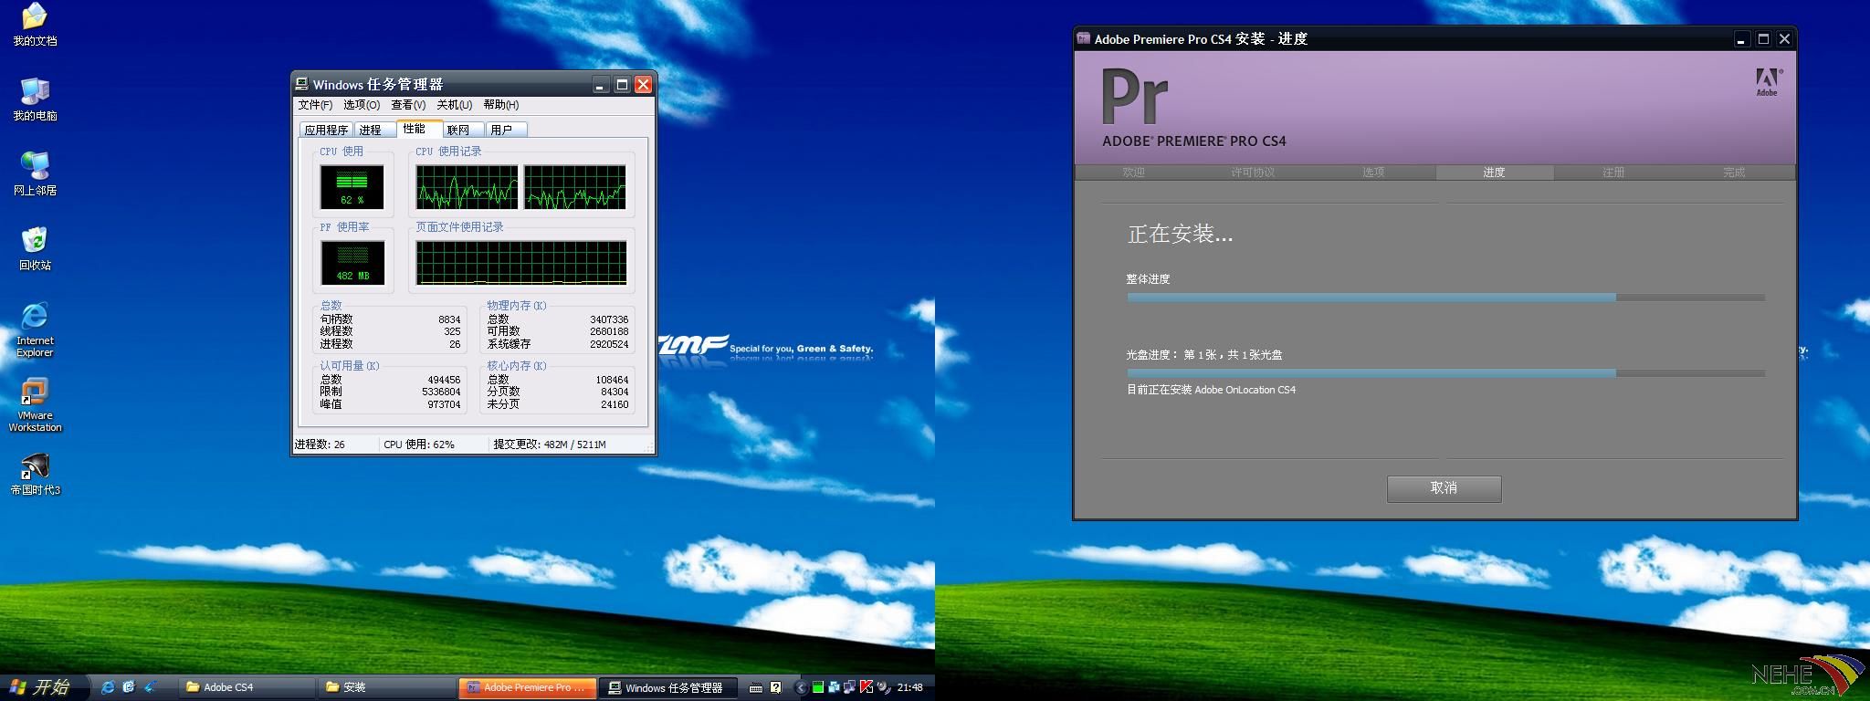Click 取消 button in Premiere installer
The image size is (1870, 701).
pos(1444,488)
